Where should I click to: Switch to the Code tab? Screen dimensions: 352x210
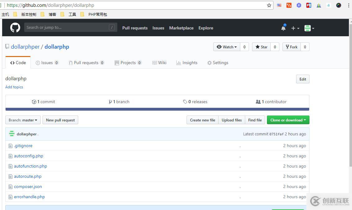tap(18, 63)
